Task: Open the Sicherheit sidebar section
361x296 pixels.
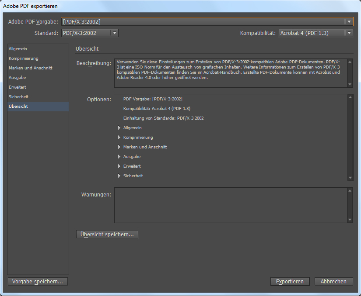Action: (x=18, y=97)
